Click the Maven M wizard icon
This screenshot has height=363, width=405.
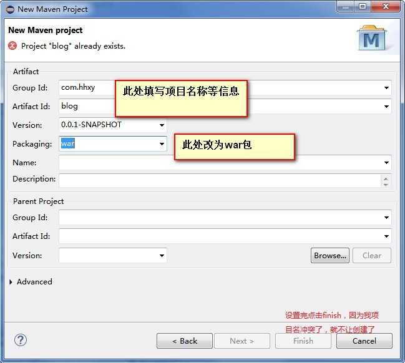tap(371, 39)
